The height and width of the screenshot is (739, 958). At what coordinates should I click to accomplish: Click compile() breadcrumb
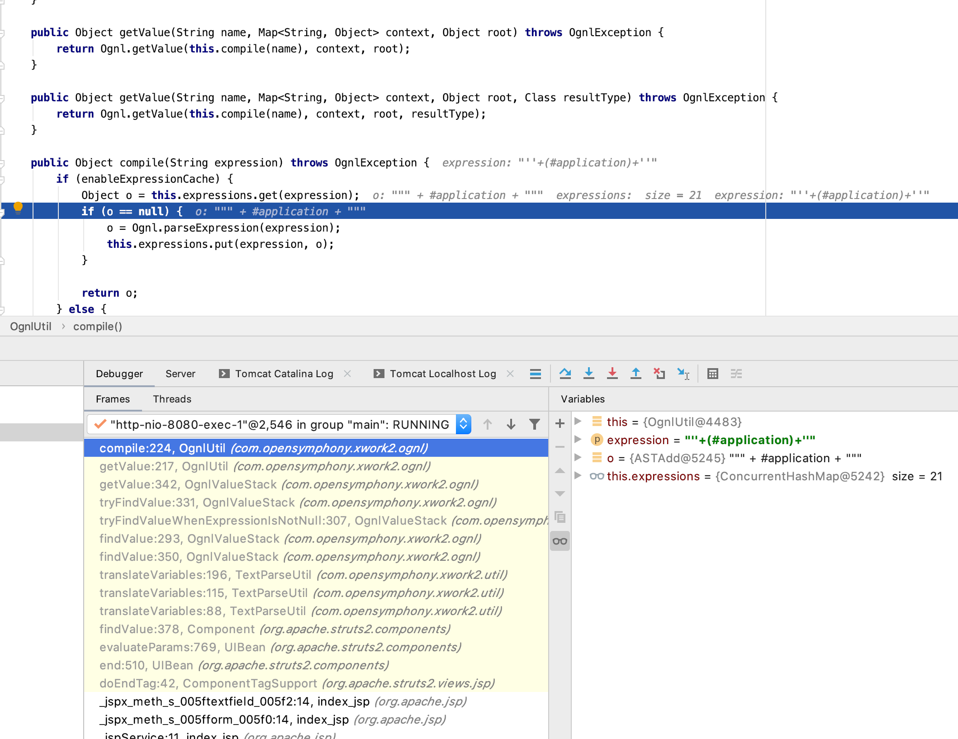click(98, 327)
